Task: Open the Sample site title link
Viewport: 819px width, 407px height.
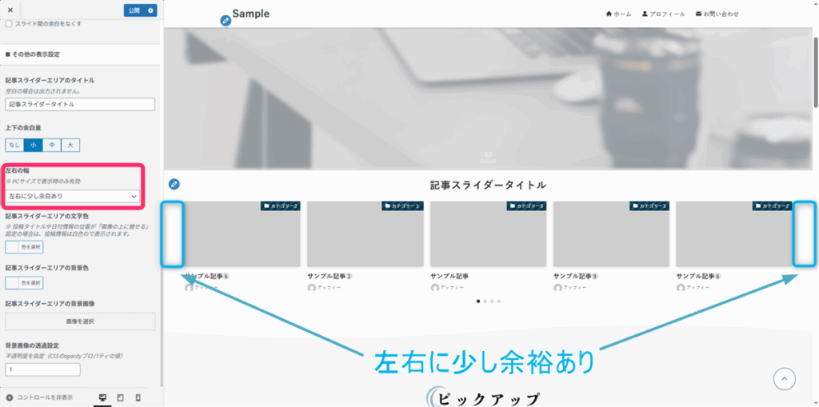Action: point(251,14)
